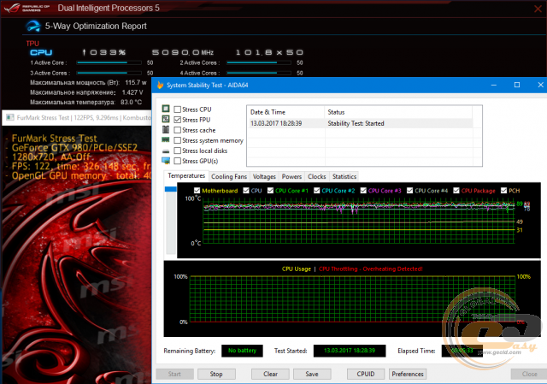Click the Test Started time field

350,351
